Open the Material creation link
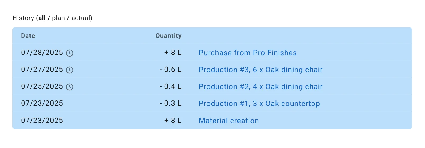This screenshot has width=425, height=148. point(229,121)
